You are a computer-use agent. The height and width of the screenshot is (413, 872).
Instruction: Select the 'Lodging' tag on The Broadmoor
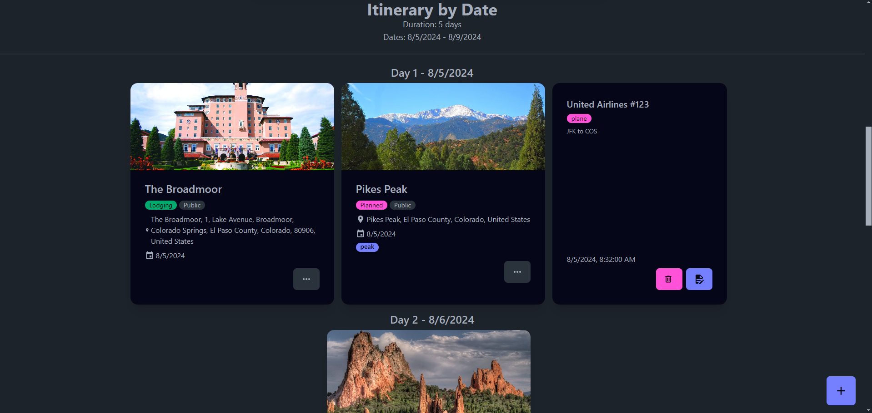(160, 205)
